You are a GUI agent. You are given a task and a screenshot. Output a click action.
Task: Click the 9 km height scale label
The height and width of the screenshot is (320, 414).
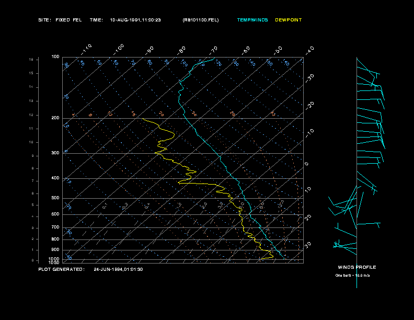pyautogui.click(x=33, y=156)
